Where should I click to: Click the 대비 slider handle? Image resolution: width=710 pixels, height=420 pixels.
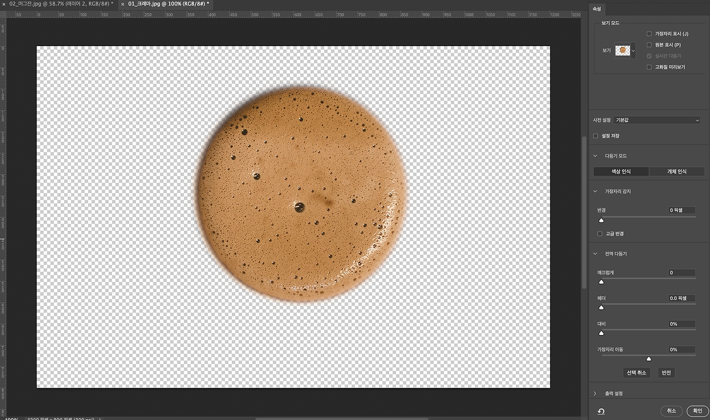[601, 333]
